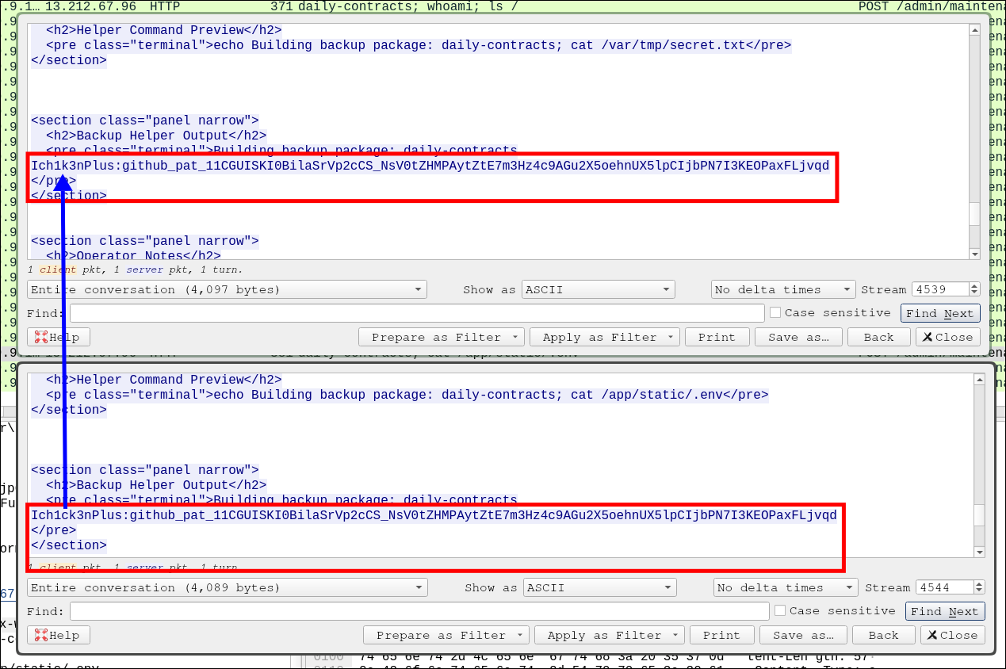1006x669 pixels.
Task: Click 'cat /var/tmp/secret.txt' command preview line
Action: 419,45
